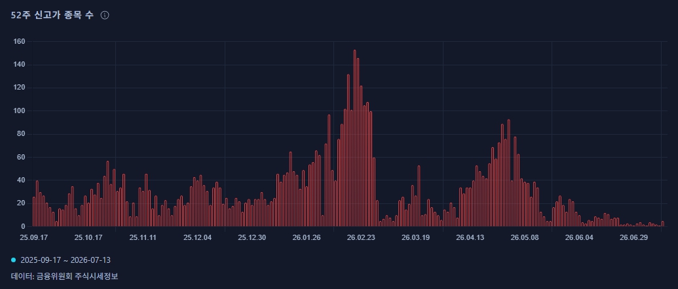Click data source text 금융위원회 주식시세정보

(77, 276)
